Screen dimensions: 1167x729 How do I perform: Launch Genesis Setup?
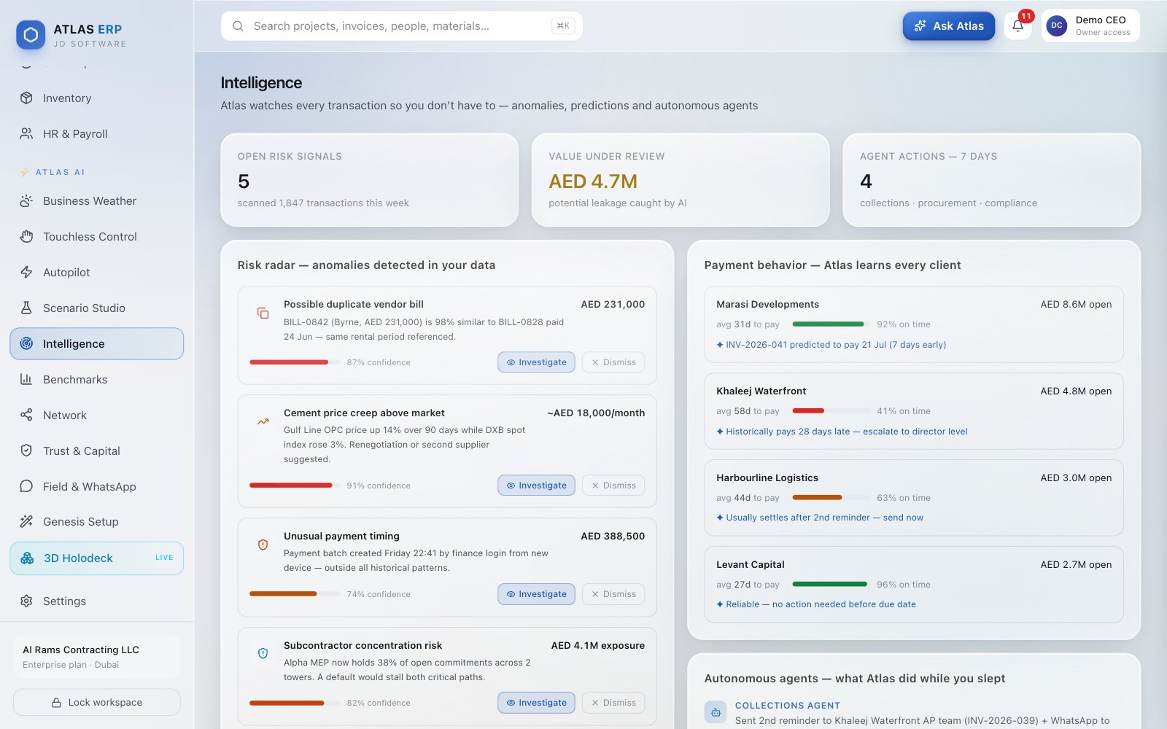[97, 522]
